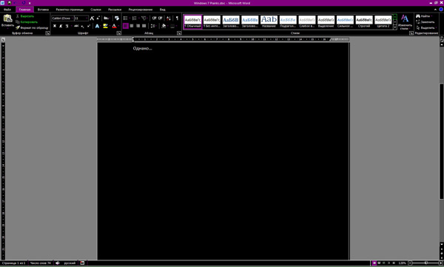The width and height of the screenshot is (444, 267).
Task: Select Justify paragraph alignment
Action: tap(144, 26)
